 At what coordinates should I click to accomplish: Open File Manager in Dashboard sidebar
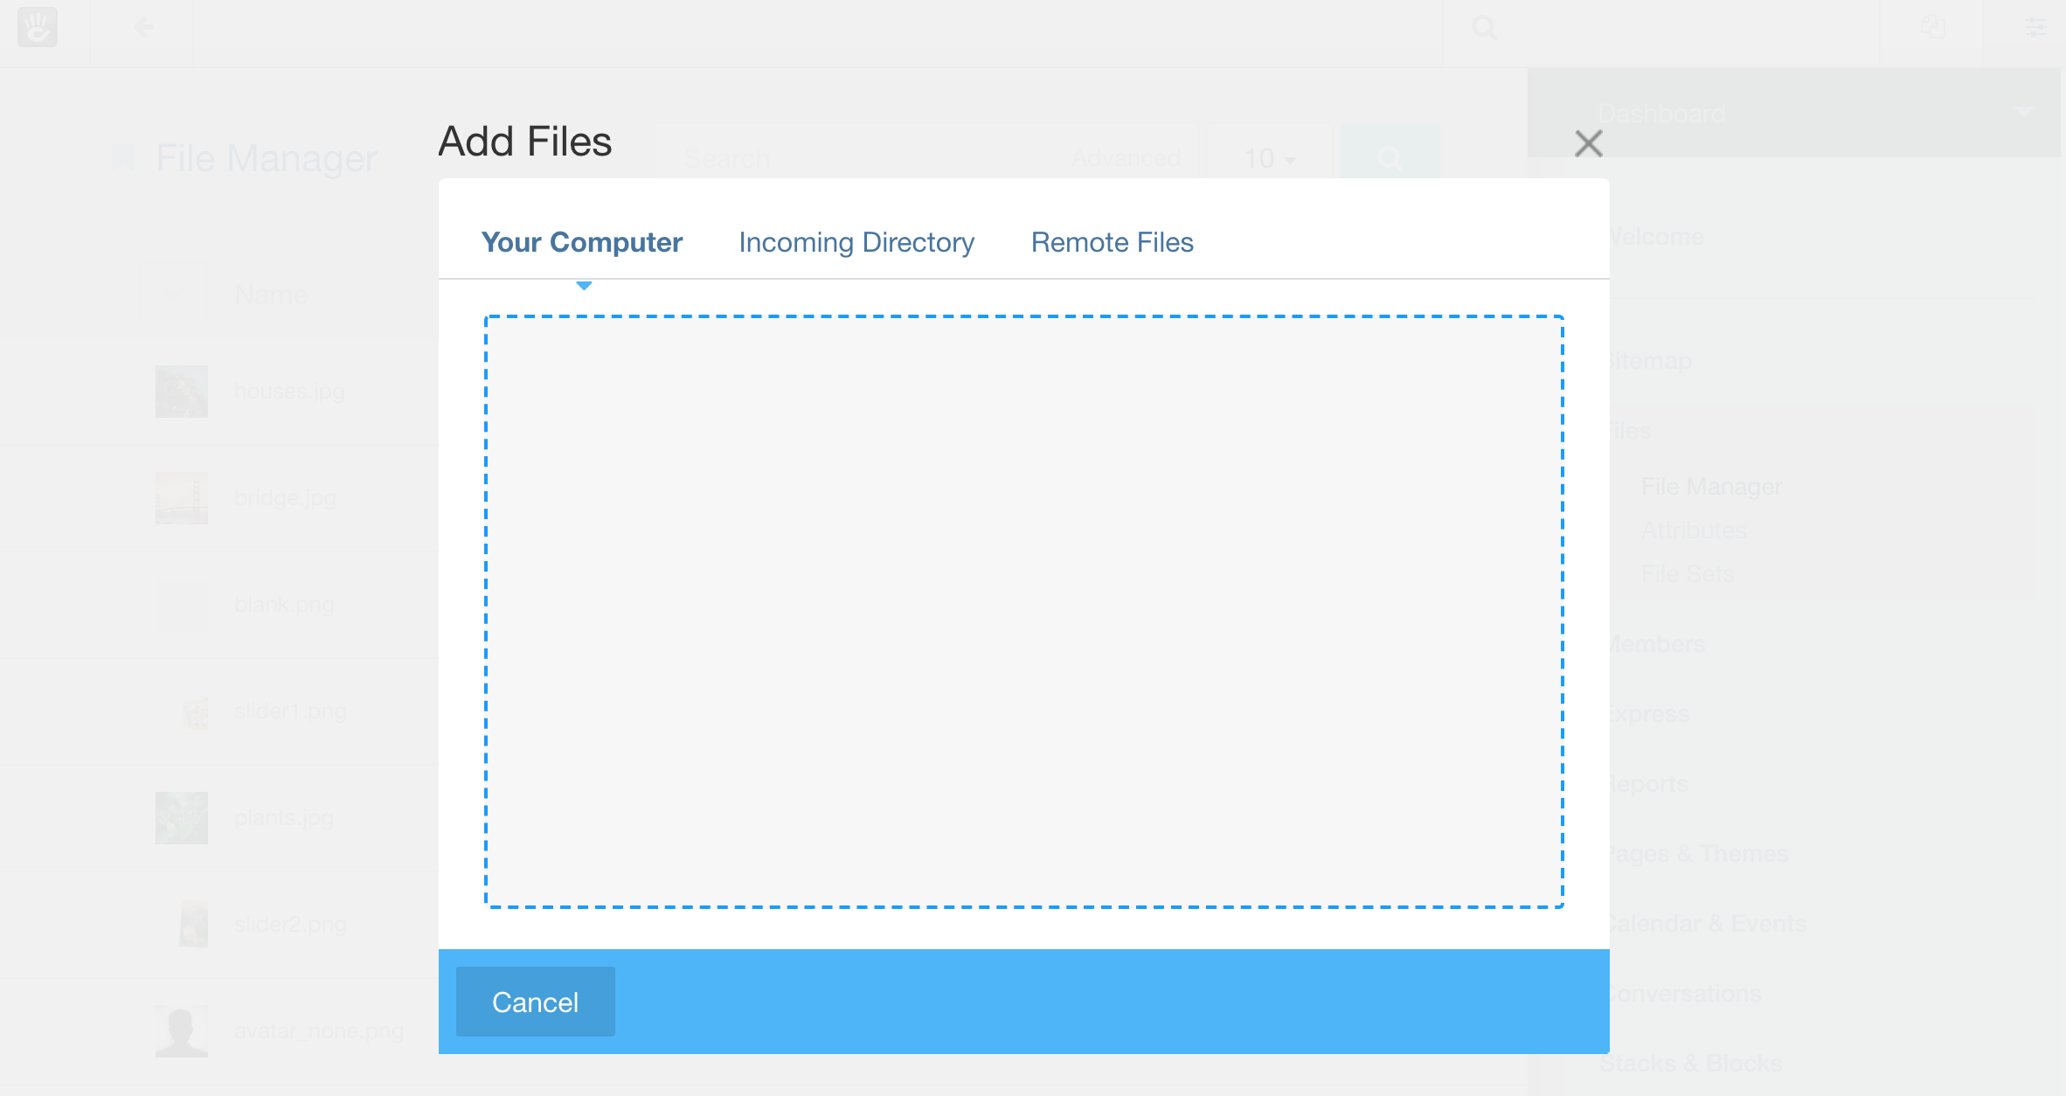[x=1711, y=487]
